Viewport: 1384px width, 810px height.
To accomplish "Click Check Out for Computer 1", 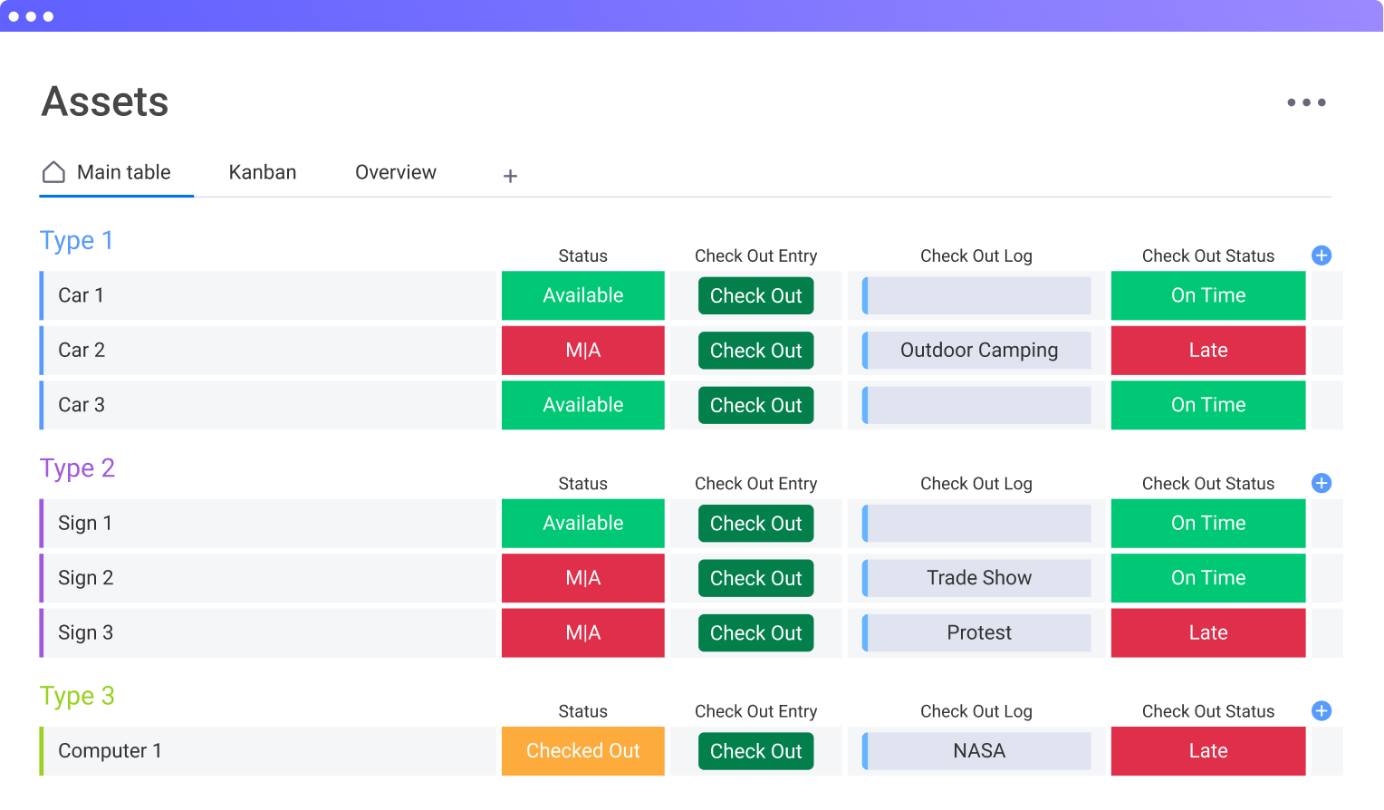I will pyautogui.click(x=755, y=751).
